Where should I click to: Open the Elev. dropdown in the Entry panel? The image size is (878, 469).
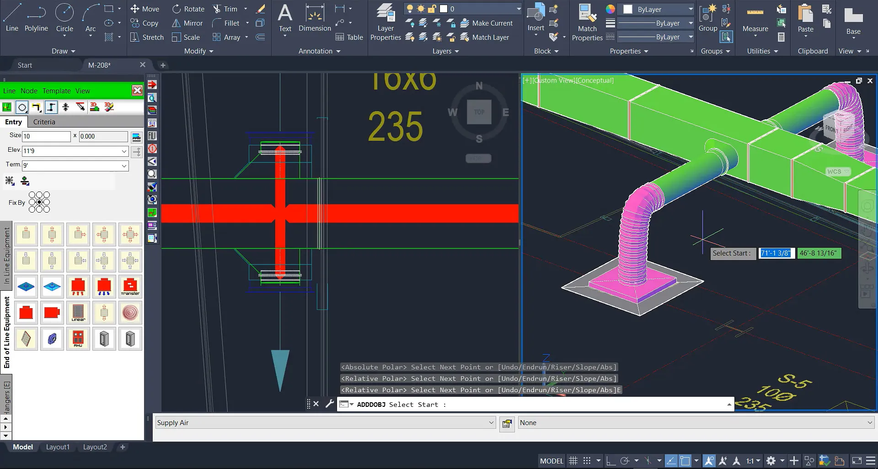tap(123, 151)
